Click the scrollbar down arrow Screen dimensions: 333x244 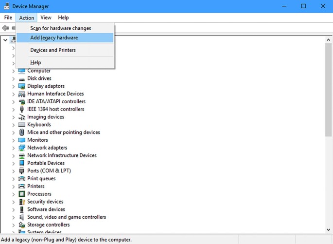coord(329,229)
